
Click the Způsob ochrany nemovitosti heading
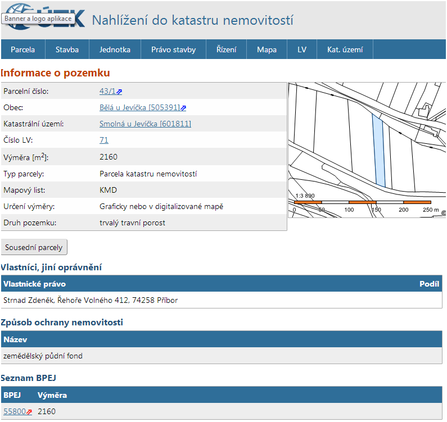62,323
